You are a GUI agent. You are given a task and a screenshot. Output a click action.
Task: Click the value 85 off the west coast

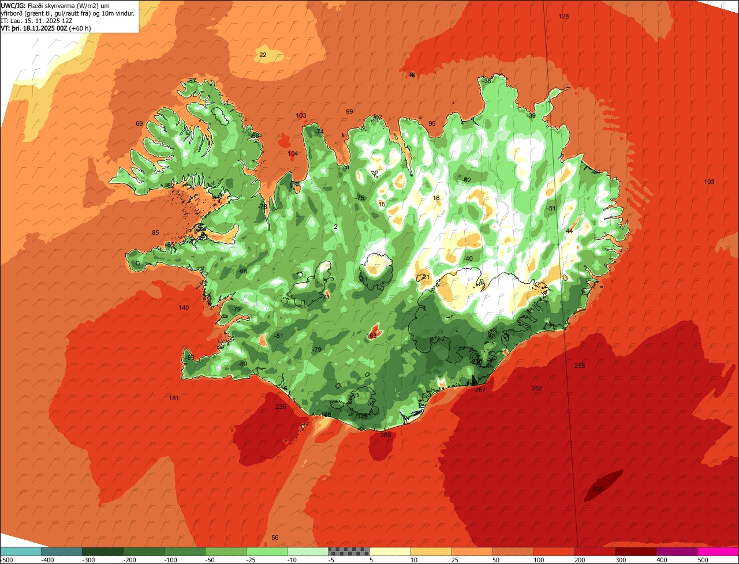155,232
